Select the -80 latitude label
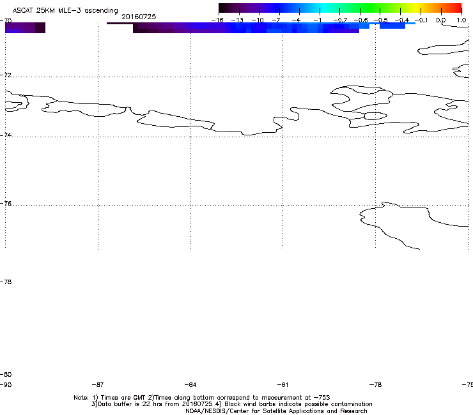 point(6,374)
